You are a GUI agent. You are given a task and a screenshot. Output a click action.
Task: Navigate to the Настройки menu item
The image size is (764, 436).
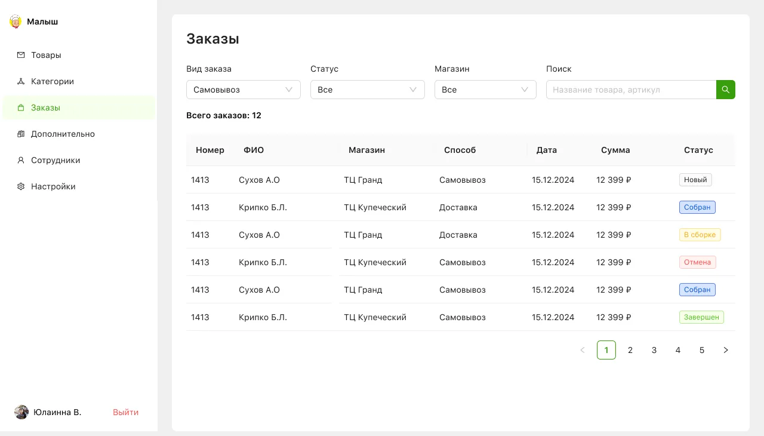53,186
